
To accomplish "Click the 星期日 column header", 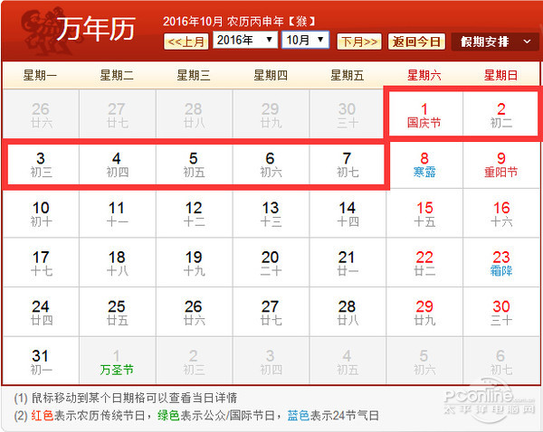I will coord(501,75).
